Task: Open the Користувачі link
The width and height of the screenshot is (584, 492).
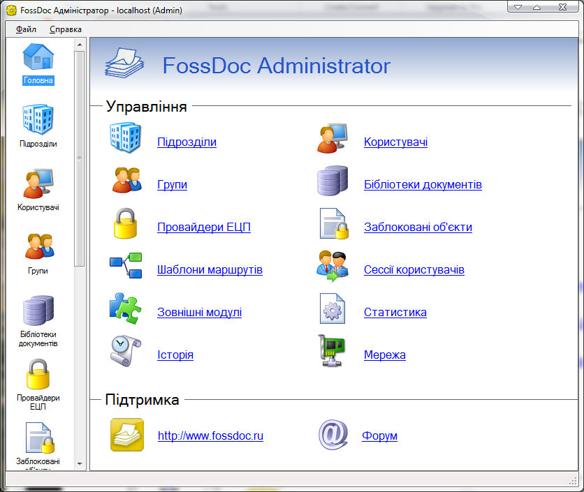Action: click(395, 142)
